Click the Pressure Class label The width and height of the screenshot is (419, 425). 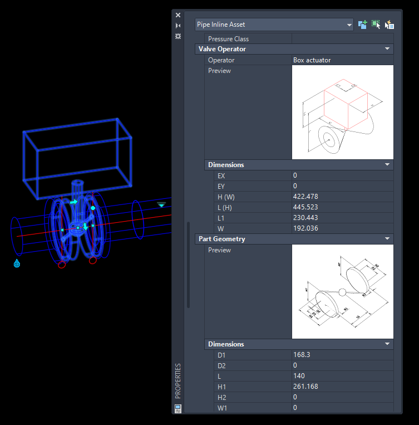pyautogui.click(x=228, y=39)
